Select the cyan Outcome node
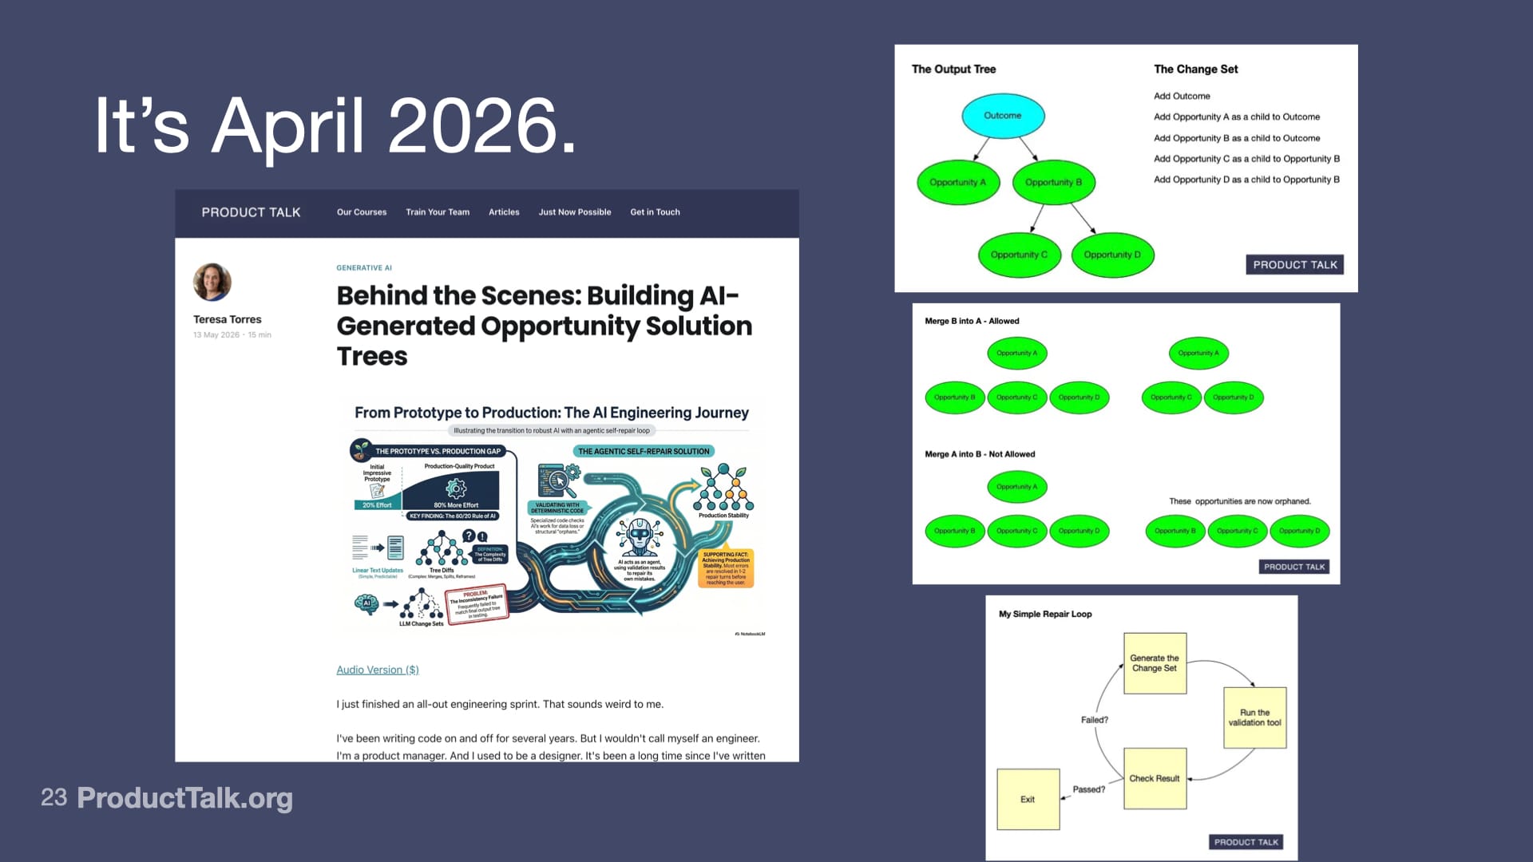The image size is (1533, 862). pyautogui.click(x=1003, y=116)
